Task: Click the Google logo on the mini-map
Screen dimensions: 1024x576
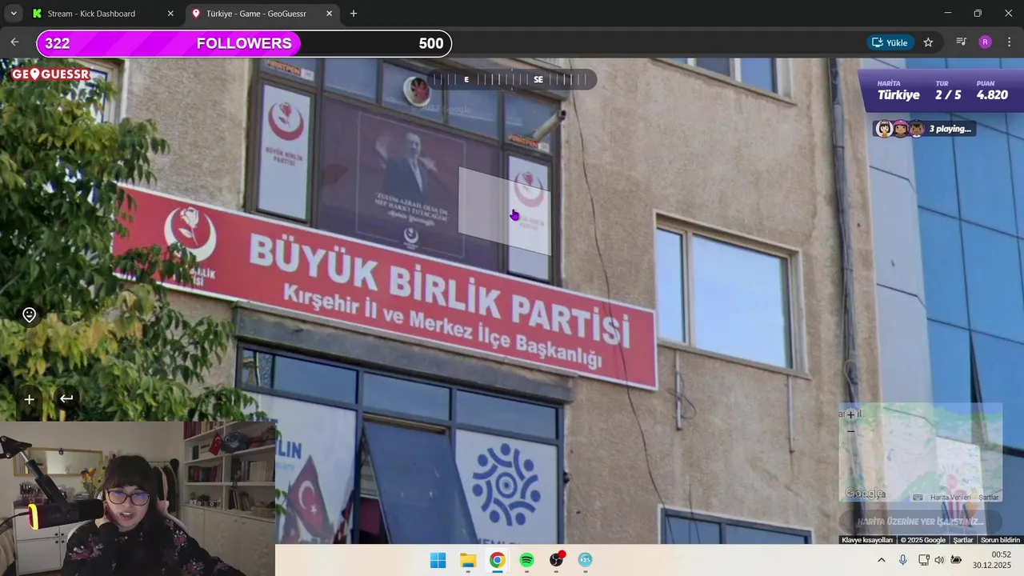Action: (865, 494)
